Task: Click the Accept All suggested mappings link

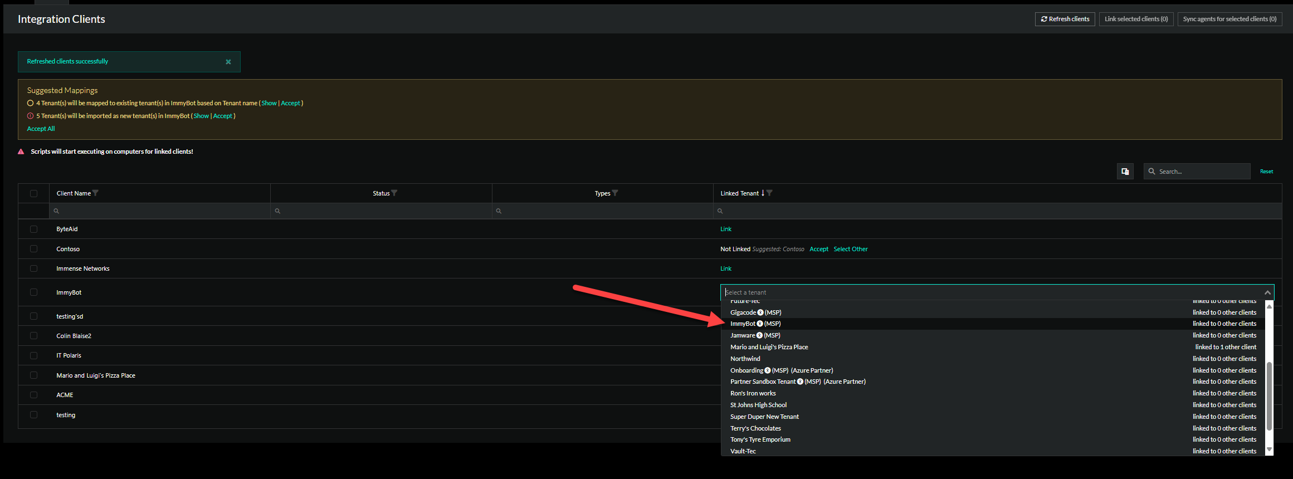Action: tap(41, 129)
